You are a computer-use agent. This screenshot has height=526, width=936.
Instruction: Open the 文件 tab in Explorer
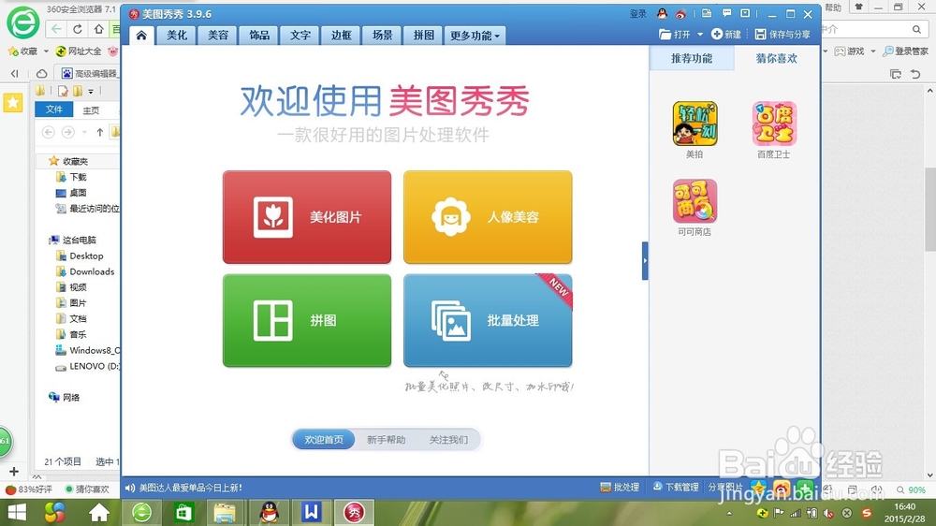click(53, 110)
